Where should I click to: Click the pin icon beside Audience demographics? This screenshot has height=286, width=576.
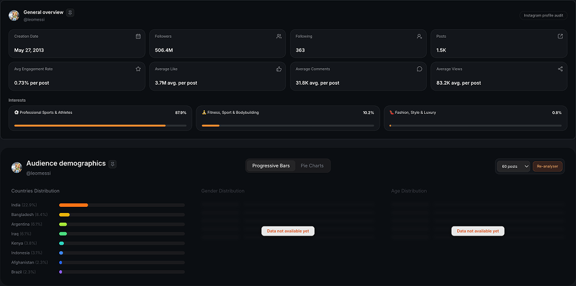pyautogui.click(x=112, y=164)
